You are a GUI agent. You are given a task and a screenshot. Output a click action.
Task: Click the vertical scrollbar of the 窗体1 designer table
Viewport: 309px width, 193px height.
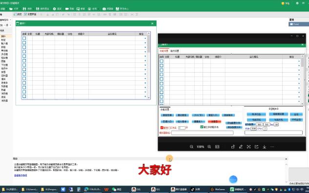point(148,44)
